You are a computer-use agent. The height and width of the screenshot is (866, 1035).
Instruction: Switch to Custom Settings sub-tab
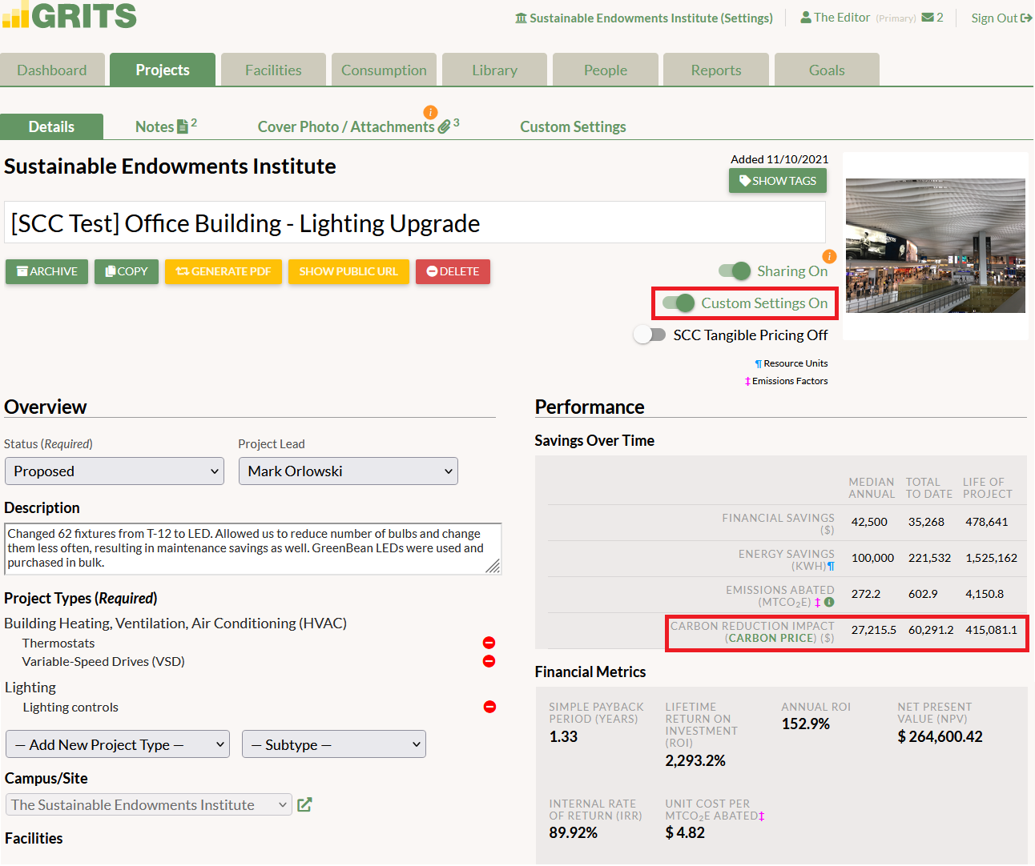(x=573, y=126)
